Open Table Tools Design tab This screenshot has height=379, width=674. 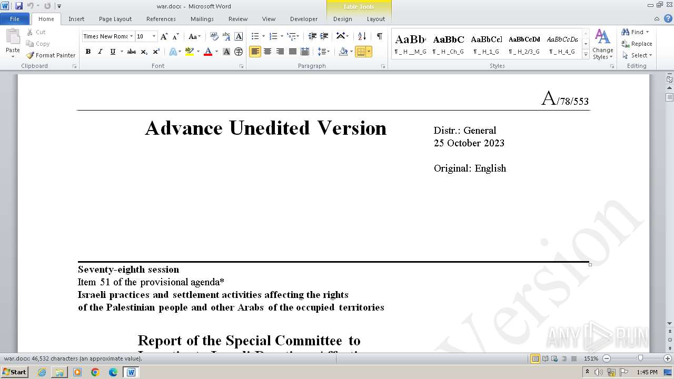[x=343, y=19]
